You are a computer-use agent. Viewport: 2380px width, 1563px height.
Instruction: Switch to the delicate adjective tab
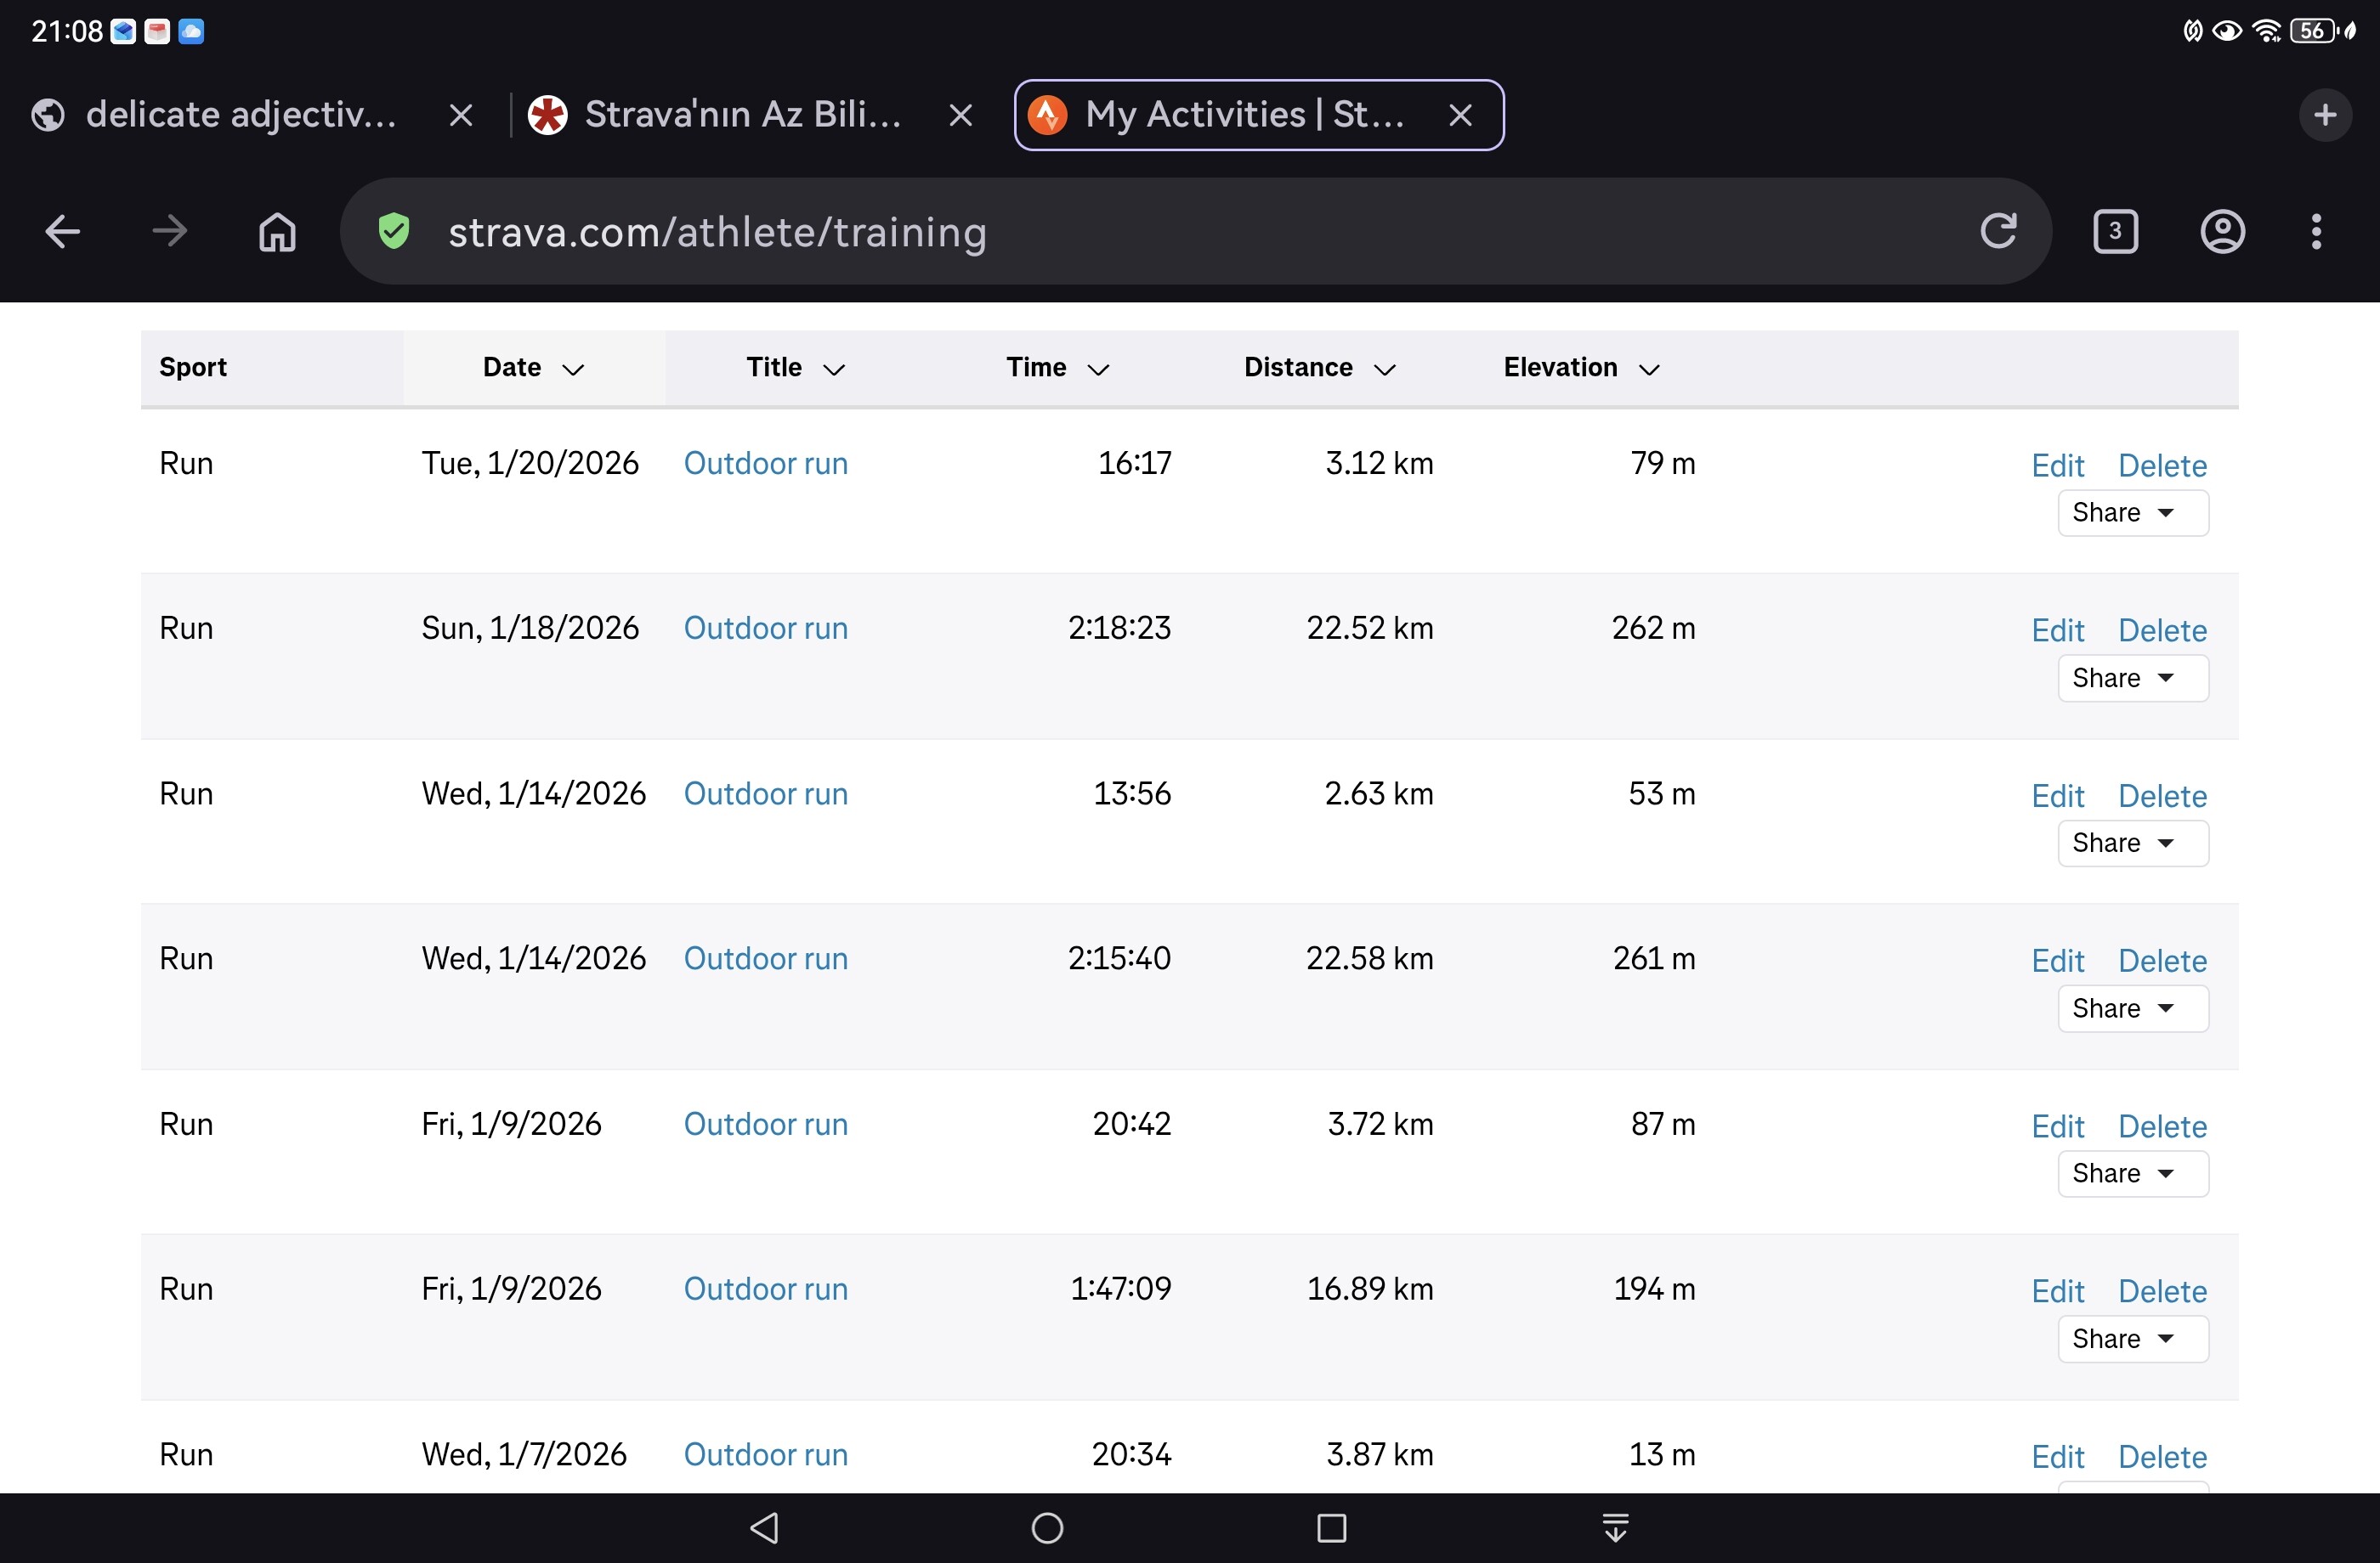[x=240, y=115]
